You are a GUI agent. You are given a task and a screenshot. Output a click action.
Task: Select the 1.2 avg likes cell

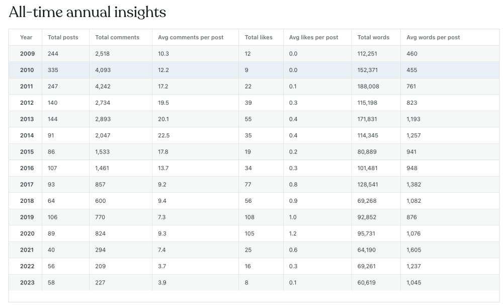coord(293,234)
